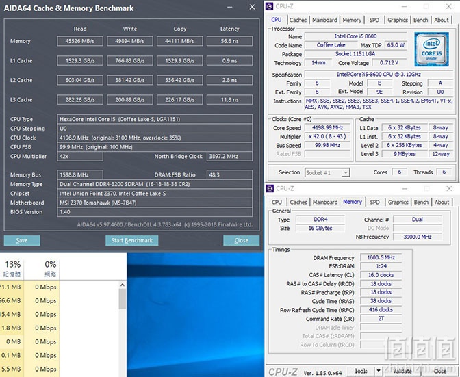Open SPD tab in lower CPU-Z window
The height and width of the screenshot is (377, 460).
pyautogui.click(x=374, y=202)
